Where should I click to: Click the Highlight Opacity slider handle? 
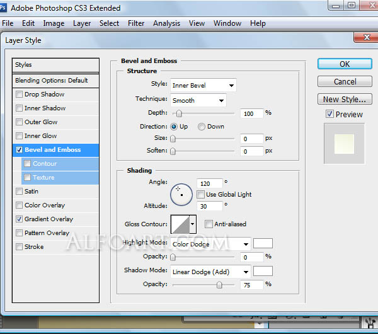pyautogui.click(x=173, y=257)
